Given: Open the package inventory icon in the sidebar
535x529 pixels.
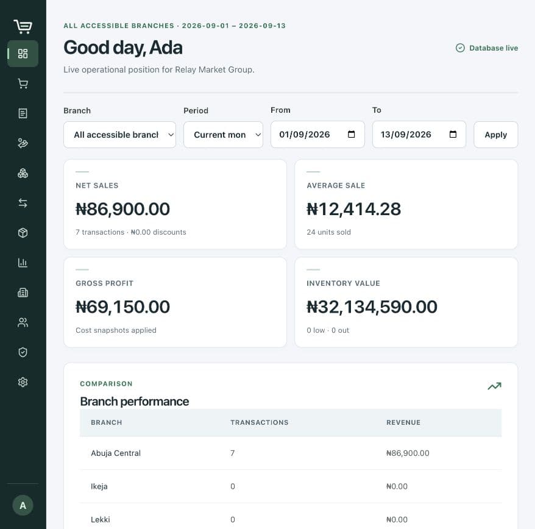Looking at the screenshot, I should coord(23,233).
